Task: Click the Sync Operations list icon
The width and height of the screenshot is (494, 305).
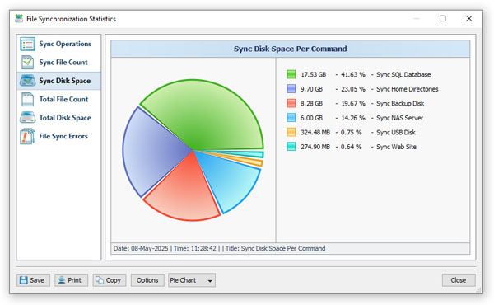Action: click(x=27, y=44)
